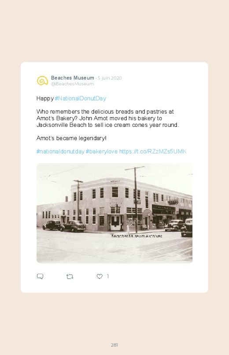Click the retweet arrows icon
Image resolution: width=229 pixels, height=355 pixels.
tap(70, 276)
